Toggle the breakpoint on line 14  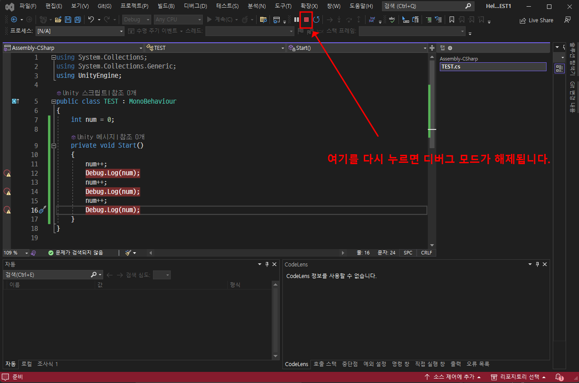click(x=7, y=192)
